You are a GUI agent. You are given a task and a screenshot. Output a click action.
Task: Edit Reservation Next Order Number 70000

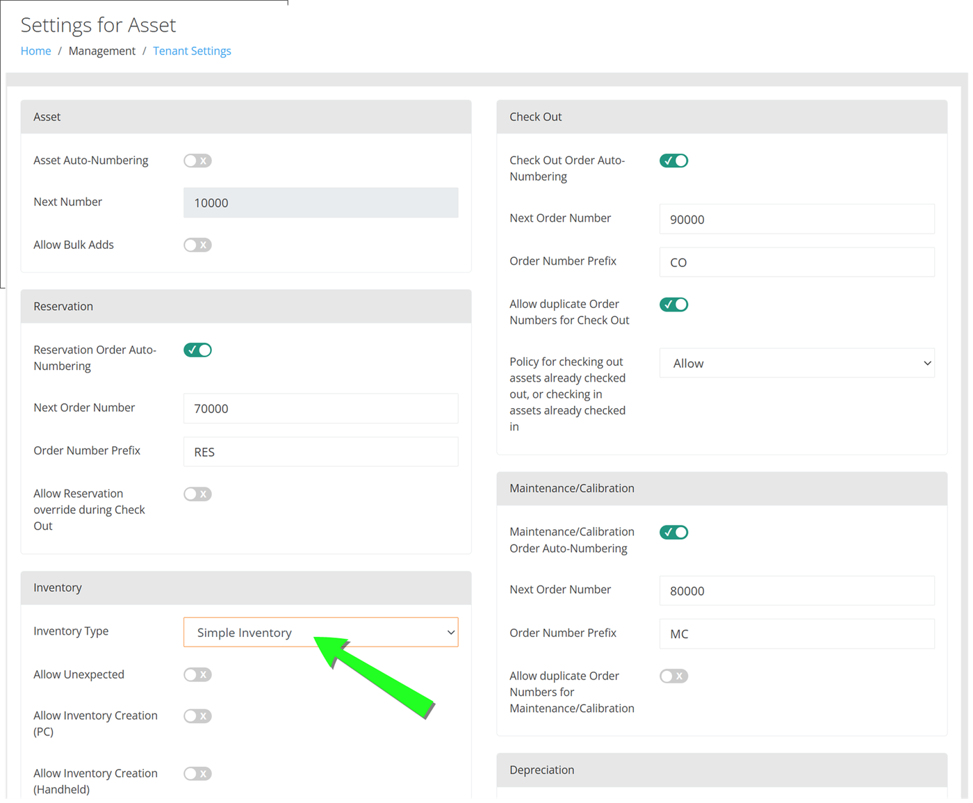[x=321, y=408]
